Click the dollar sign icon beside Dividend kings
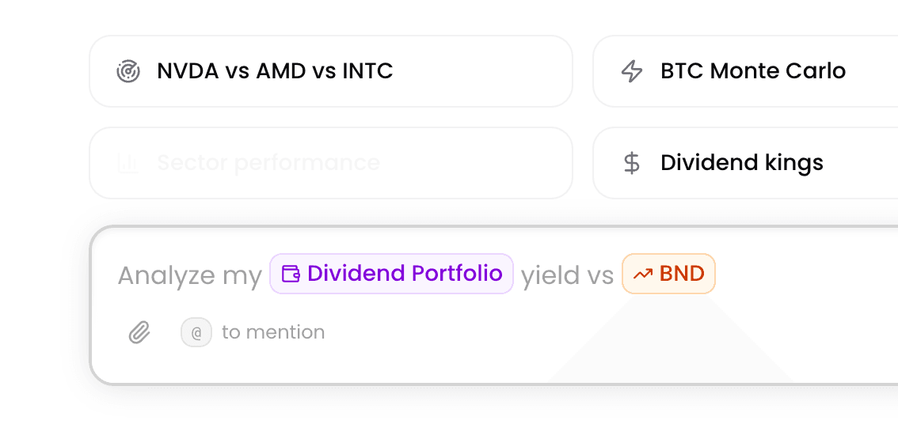This screenshot has width=898, height=424. click(x=632, y=163)
